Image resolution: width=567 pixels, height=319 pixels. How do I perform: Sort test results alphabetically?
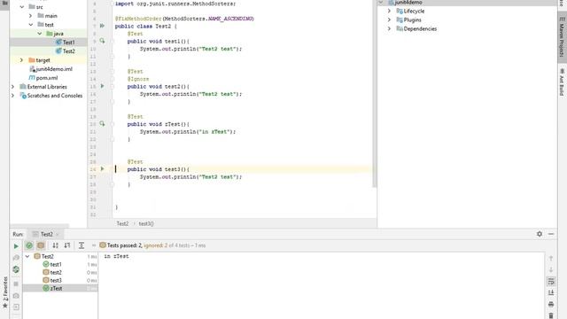point(55,245)
